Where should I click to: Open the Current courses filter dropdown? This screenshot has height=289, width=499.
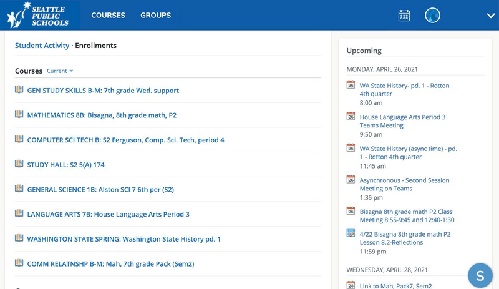[x=60, y=71]
